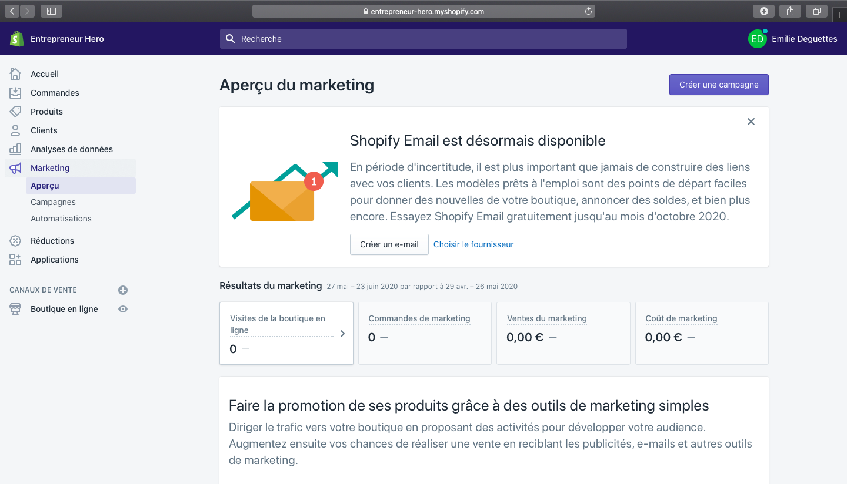Click the Recherche search field
The image size is (847, 484).
click(x=423, y=39)
